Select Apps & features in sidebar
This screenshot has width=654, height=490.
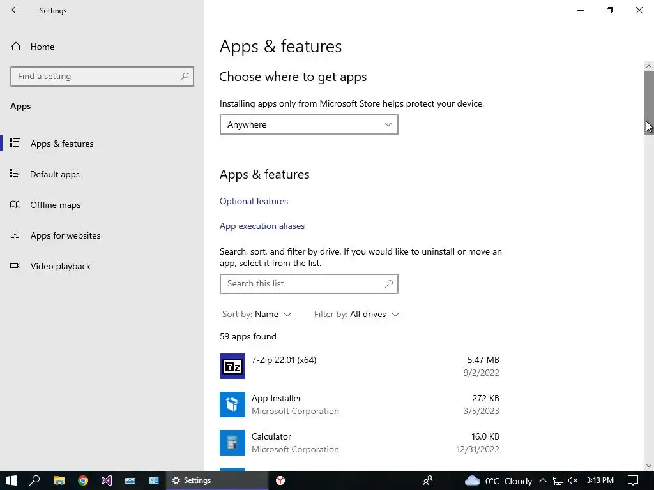tap(102, 144)
